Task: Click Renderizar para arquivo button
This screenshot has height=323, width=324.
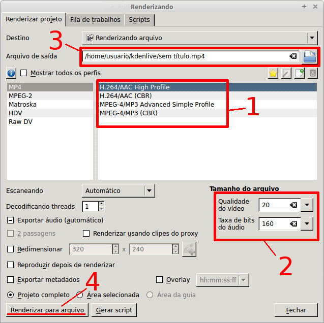Action: tap(47, 310)
